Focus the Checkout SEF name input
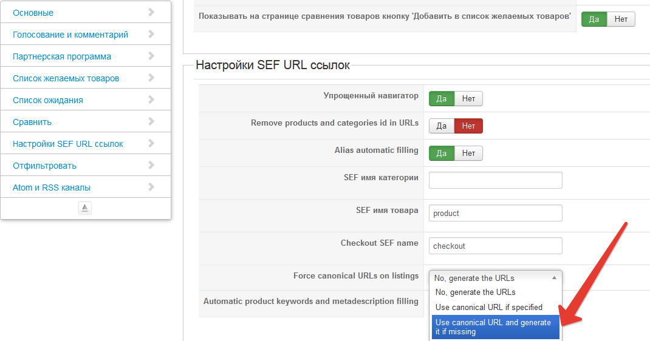Image resolution: width=650 pixels, height=341 pixels. pyautogui.click(x=495, y=246)
